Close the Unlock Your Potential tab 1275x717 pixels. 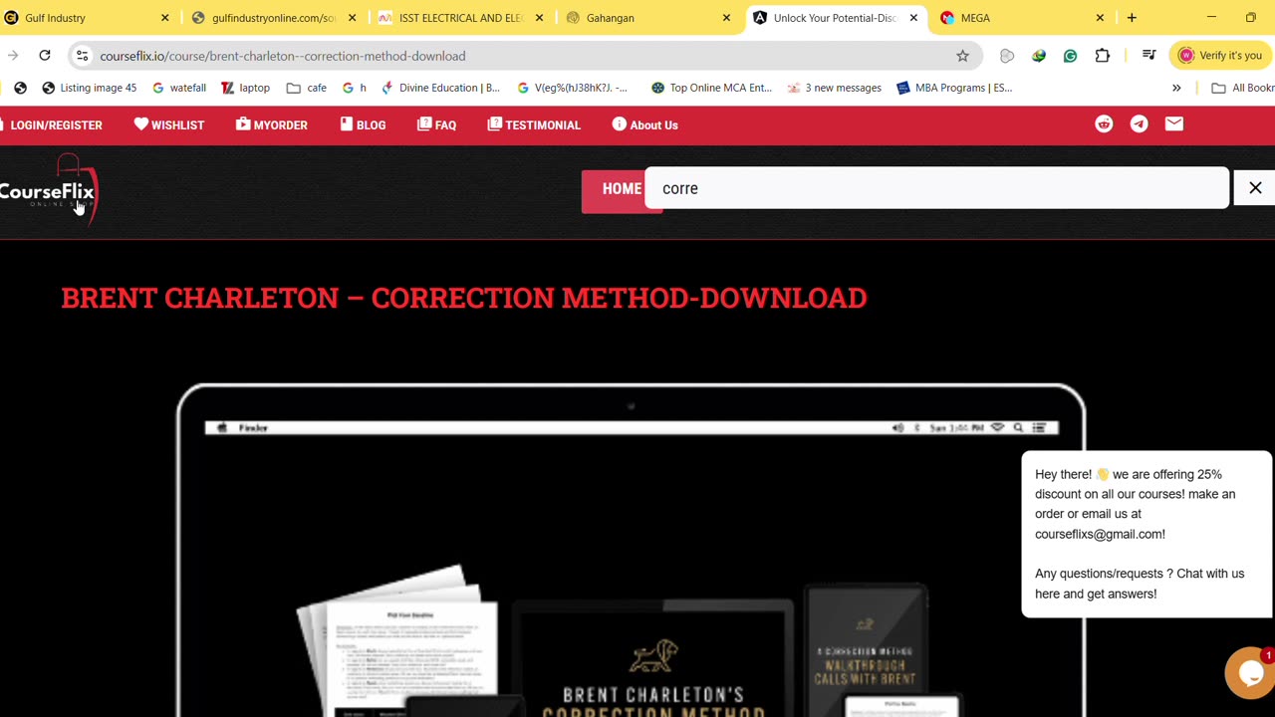tap(913, 18)
